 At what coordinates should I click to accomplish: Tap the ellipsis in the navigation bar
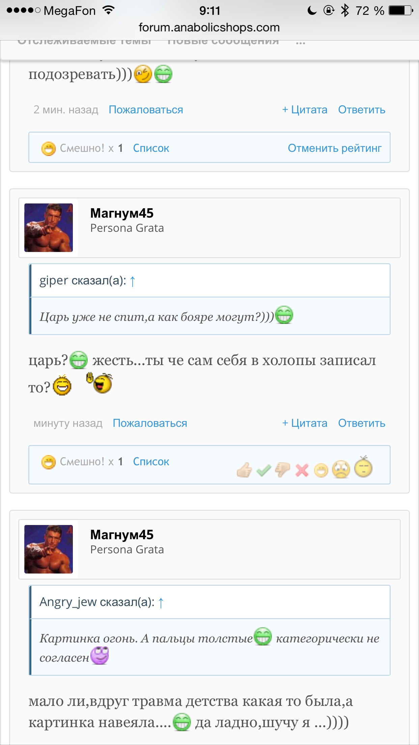pos(300,43)
